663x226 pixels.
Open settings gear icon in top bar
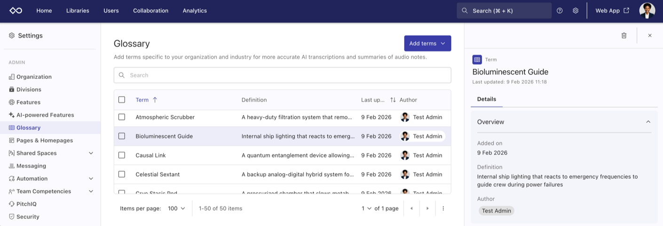576,11
